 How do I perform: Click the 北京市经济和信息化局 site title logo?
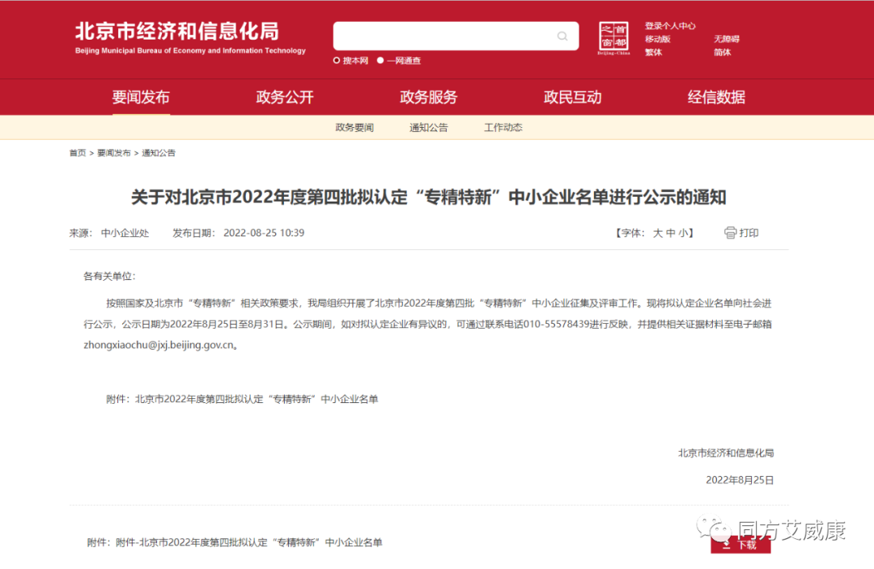pos(190,38)
